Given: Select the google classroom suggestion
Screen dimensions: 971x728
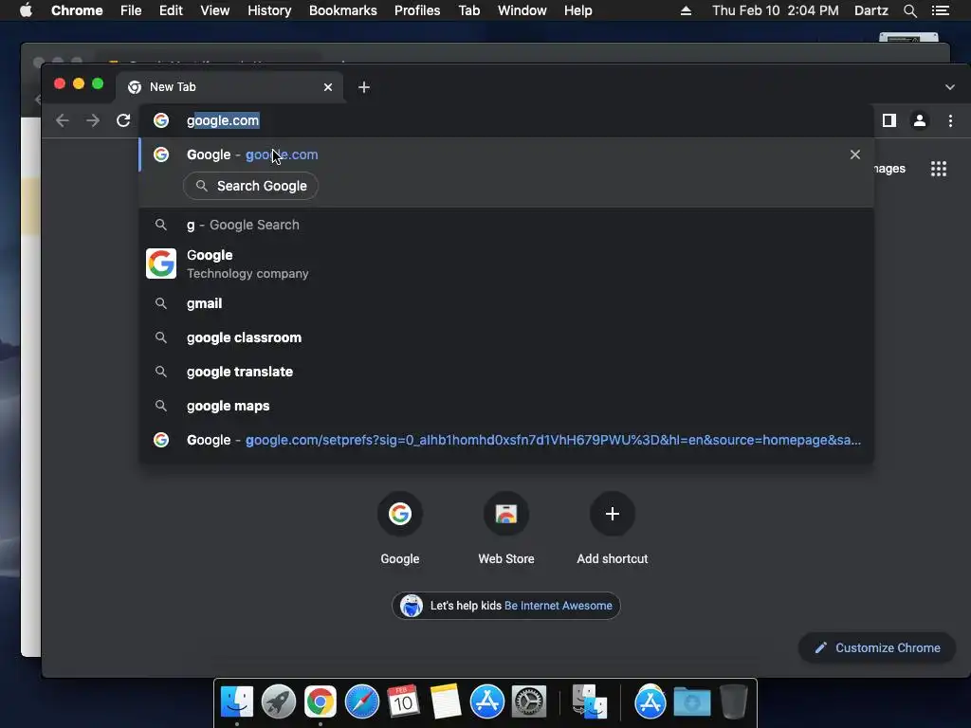Looking at the screenshot, I should click(x=506, y=337).
